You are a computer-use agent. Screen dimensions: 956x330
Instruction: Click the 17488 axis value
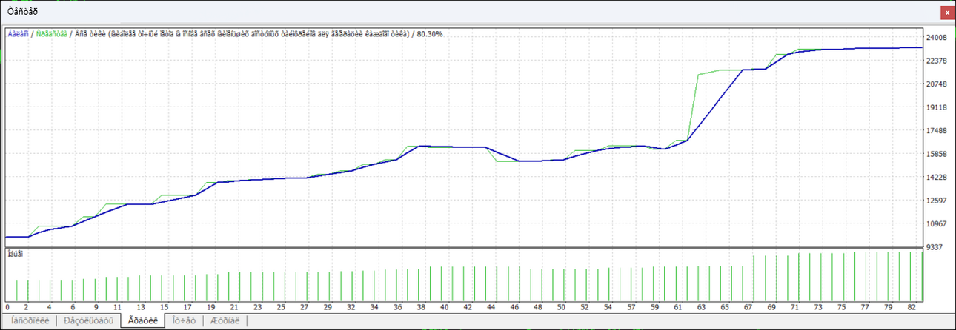[937, 131]
